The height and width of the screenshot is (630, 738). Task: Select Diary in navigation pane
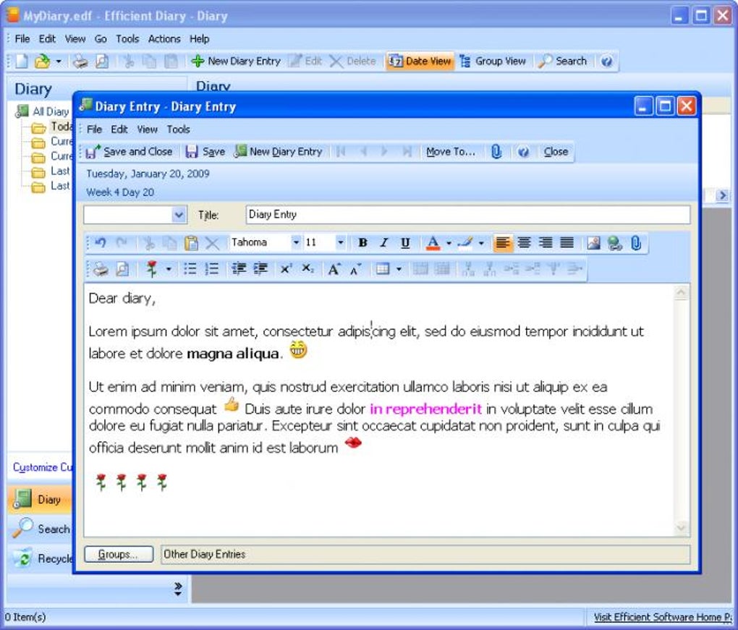click(41, 500)
